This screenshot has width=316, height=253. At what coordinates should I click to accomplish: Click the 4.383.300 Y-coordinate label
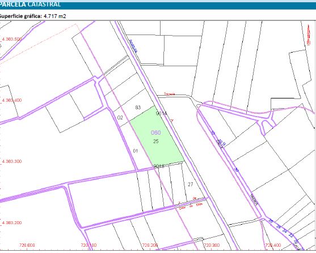click(x=11, y=161)
